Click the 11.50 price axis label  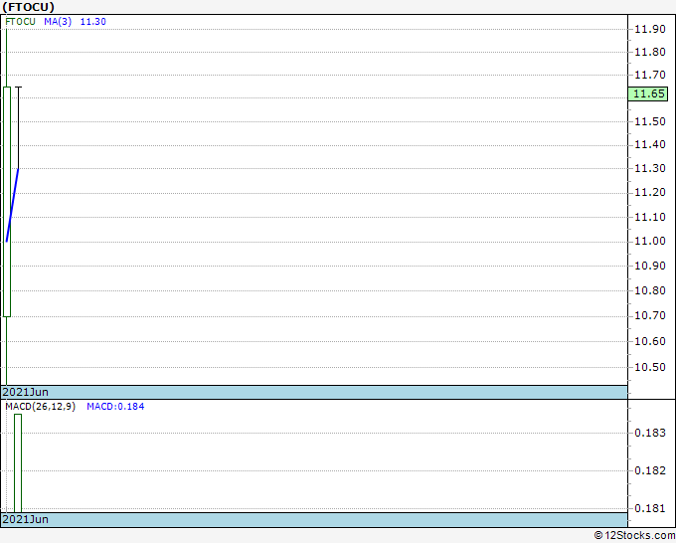click(650, 121)
